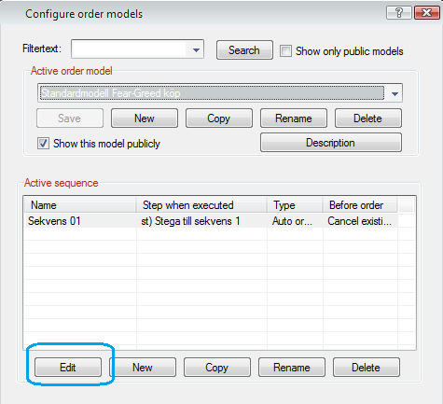
Task: Click the Search button
Action: (244, 49)
